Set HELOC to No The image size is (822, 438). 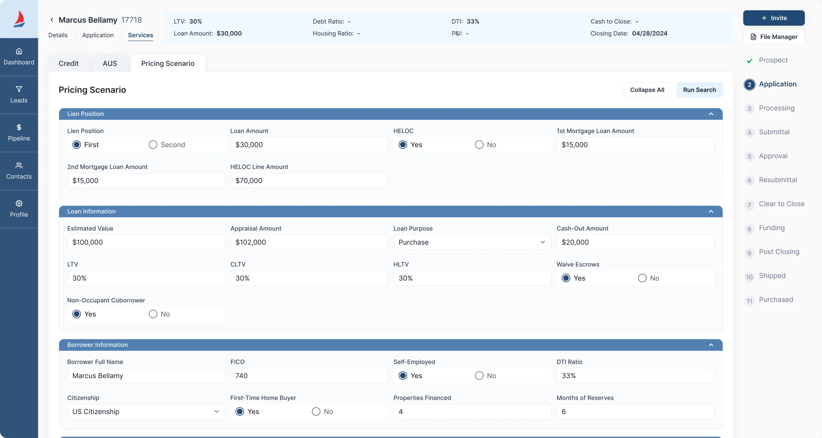479,145
